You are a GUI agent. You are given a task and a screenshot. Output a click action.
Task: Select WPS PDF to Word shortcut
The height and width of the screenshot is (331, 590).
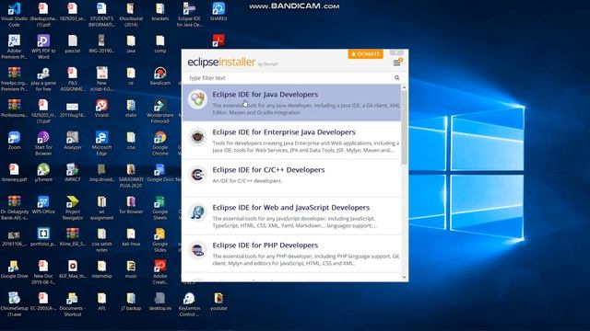(43, 47)
